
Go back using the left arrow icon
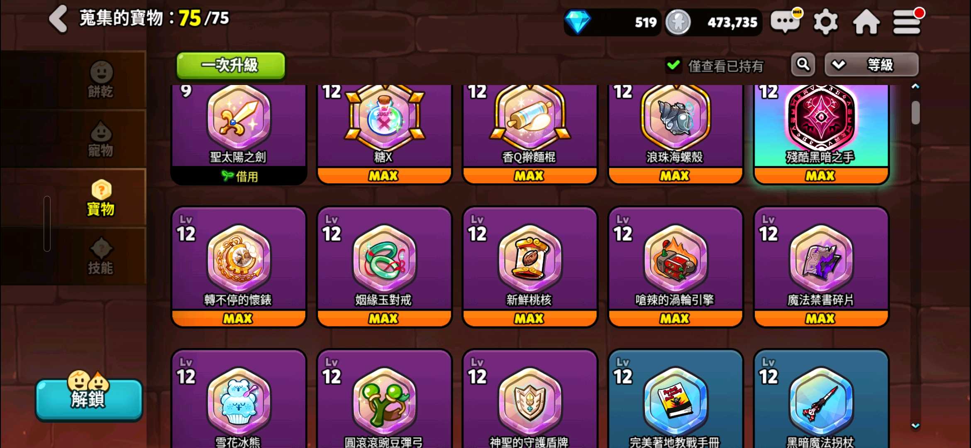pos(58,19)
